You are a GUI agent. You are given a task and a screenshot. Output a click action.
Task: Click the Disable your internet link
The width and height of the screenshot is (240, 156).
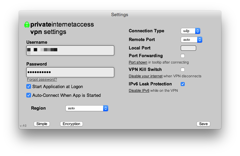146,76
